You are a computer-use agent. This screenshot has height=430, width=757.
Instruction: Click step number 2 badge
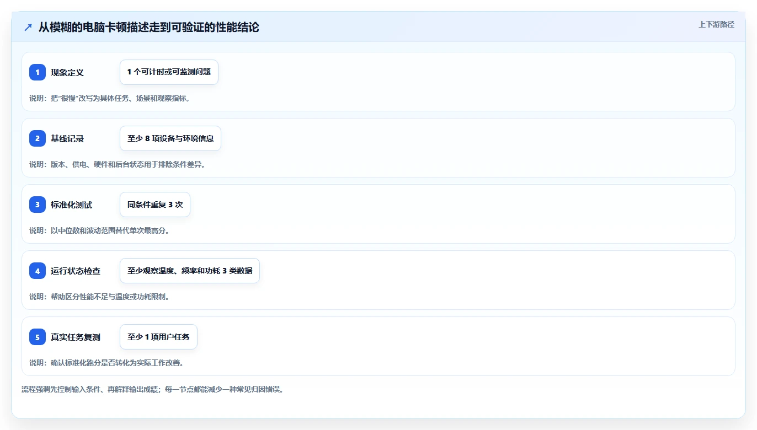click(38, 138)
